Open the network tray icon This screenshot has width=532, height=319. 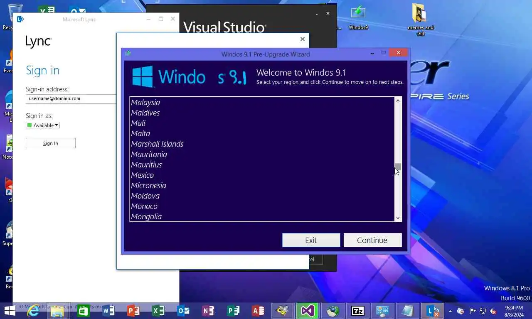click(483, 311)
